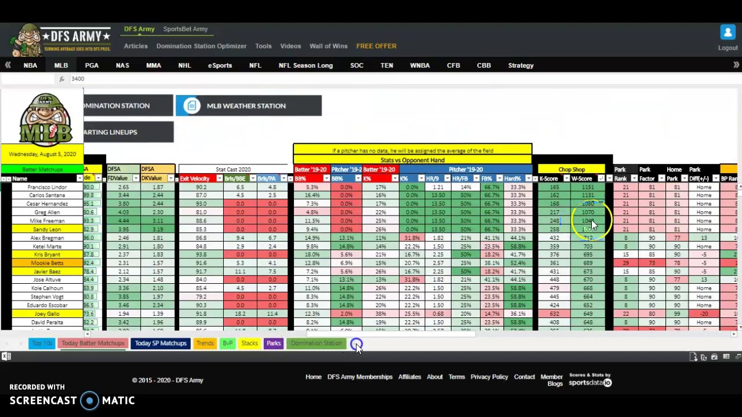This screenshot has height=417, width=742.
Task: Open the DFS Army Memberships footer link
Action: click(359, 377)
